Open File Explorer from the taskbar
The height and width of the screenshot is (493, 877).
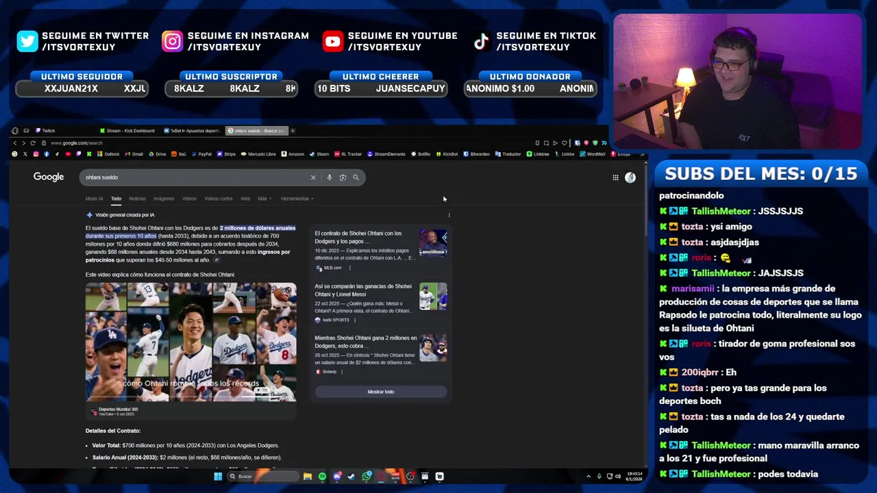click(308, 477)
